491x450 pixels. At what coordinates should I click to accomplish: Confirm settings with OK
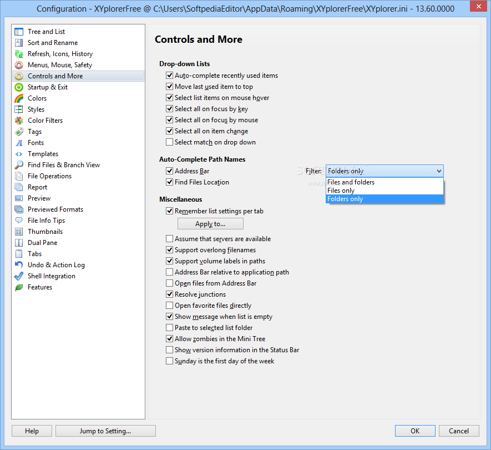415,431
